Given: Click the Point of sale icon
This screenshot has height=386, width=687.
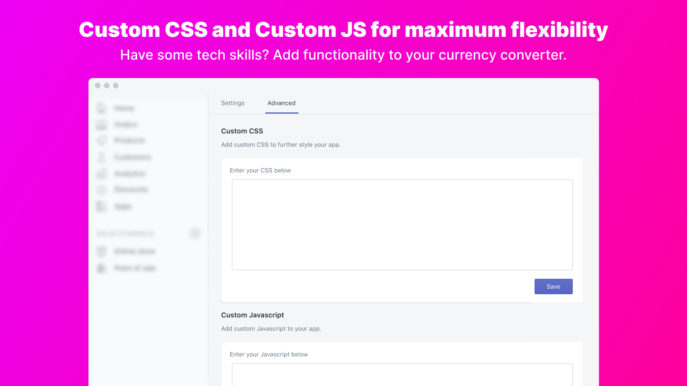Looking at the screenshot, I should [x=101, y=268].
